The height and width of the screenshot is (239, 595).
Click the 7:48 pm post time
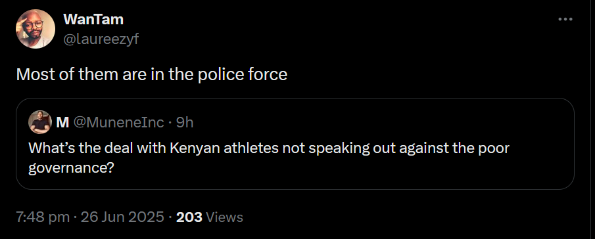[43, 217]
